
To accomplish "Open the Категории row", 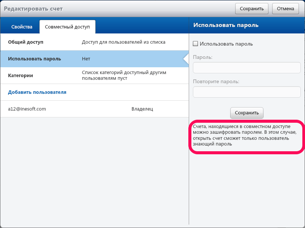I will tap(95, 75).
